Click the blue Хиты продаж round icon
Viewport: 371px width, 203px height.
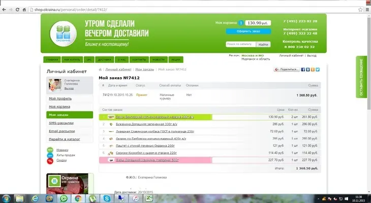click(50, 155)
